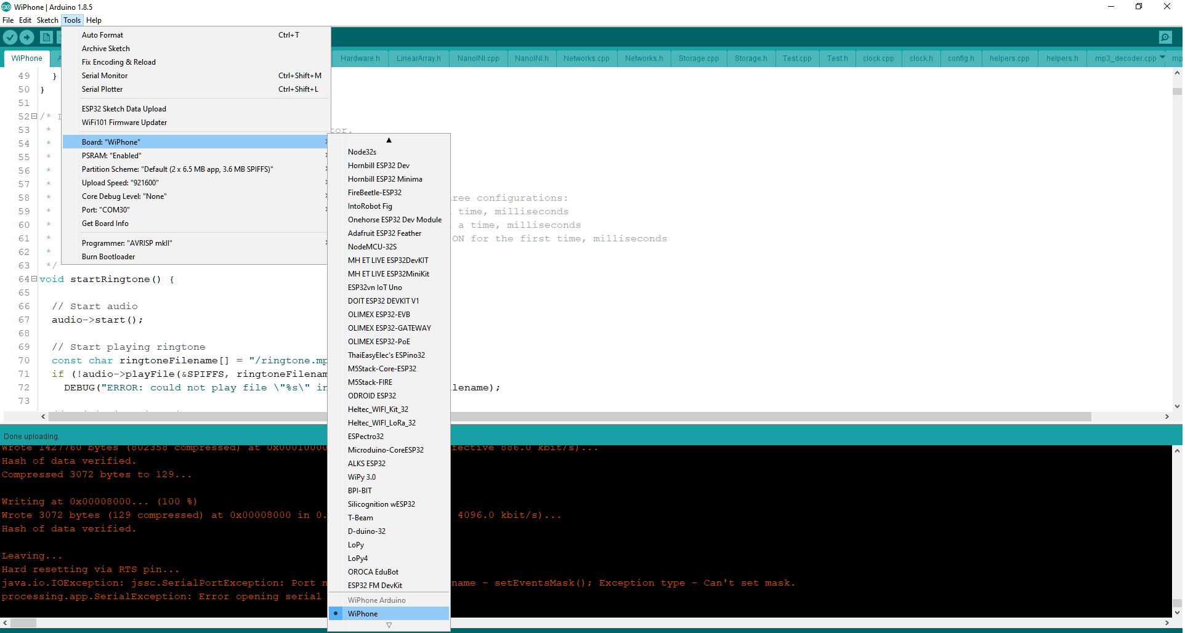
Task: Open the Serial Monitor magnifier icon
Action: pyautogui.click(x=1165, y=37)
